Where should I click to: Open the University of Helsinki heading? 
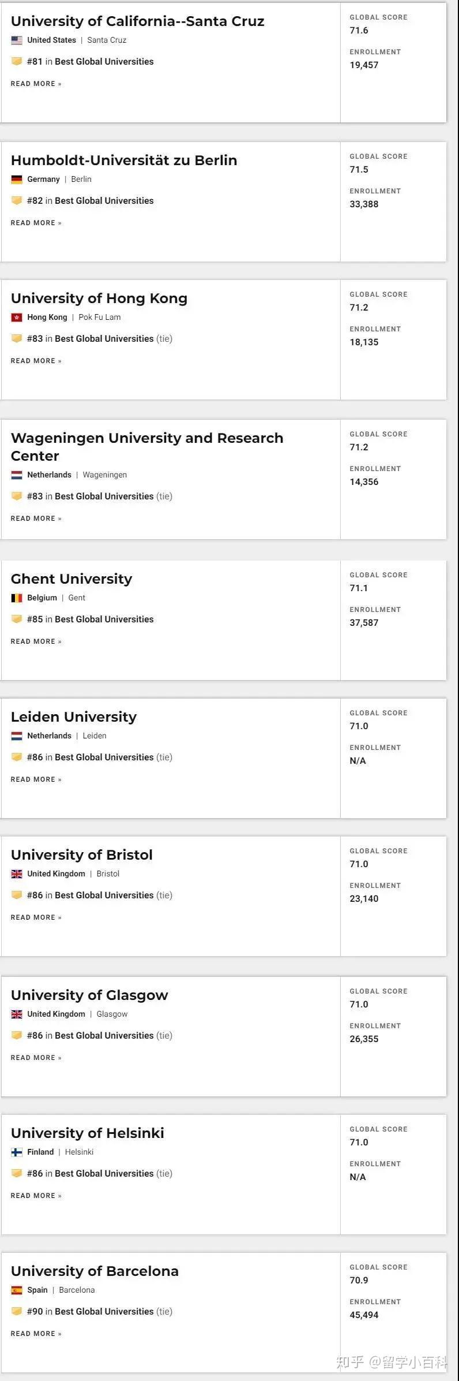coord(88,1133)
